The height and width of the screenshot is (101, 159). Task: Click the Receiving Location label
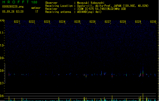pyautogui.click(x=59, y=6)
